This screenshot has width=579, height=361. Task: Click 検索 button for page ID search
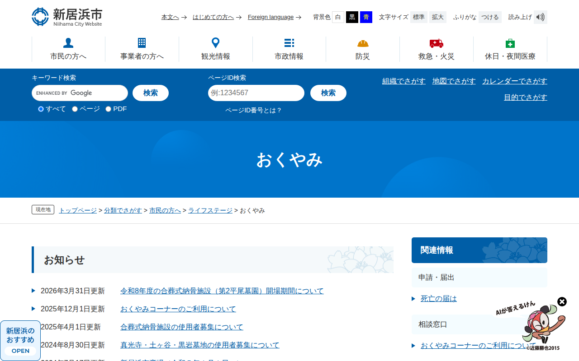pyautogui.click(x=328, y=93)
